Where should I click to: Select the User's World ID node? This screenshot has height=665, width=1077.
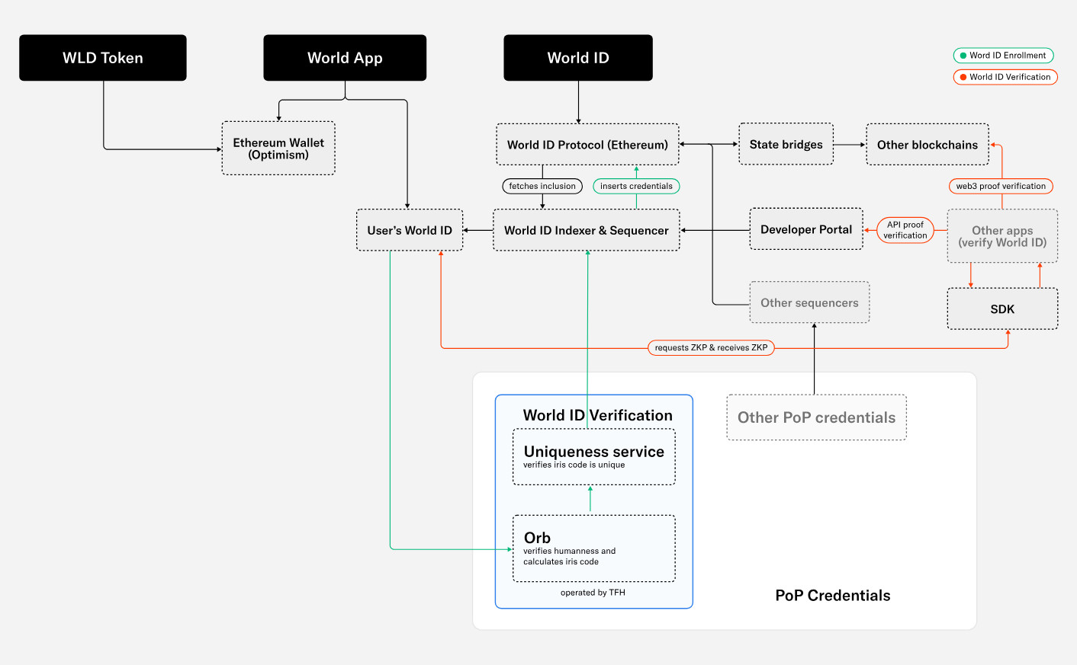pyautogui.click(x=410, y=230)
